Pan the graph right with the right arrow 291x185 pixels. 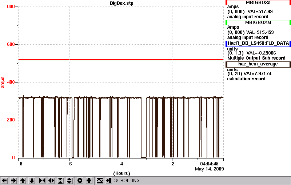coord(13,181)
